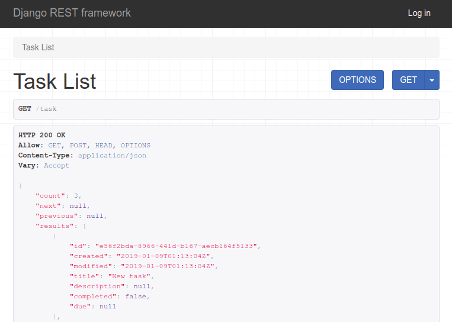Click the id value e56f2bda-8966-441d-b167-aecb164f5133
Image resolution: width=452 pixels, height=322 pixels.
[176, 246]
